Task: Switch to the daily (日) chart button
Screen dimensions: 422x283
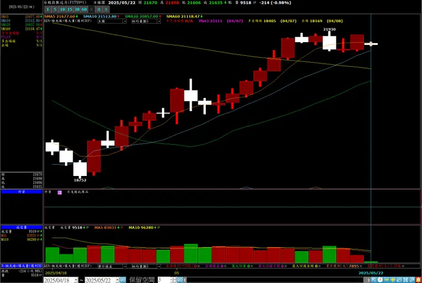Action: coord(91,10)
